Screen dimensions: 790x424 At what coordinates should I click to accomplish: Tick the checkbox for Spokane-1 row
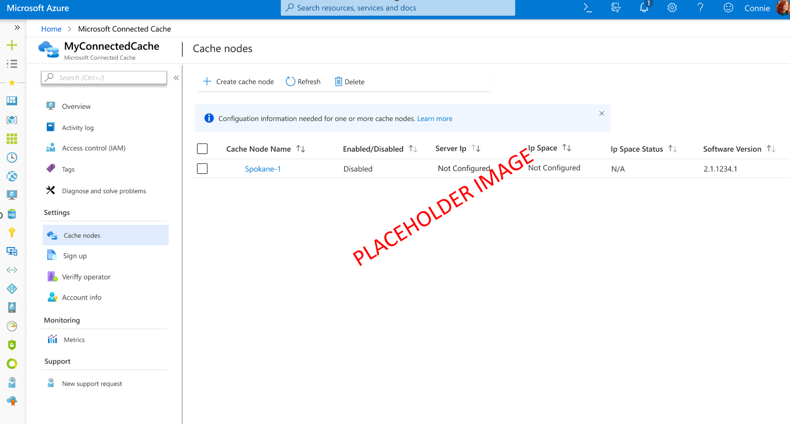tap(202, 168)
